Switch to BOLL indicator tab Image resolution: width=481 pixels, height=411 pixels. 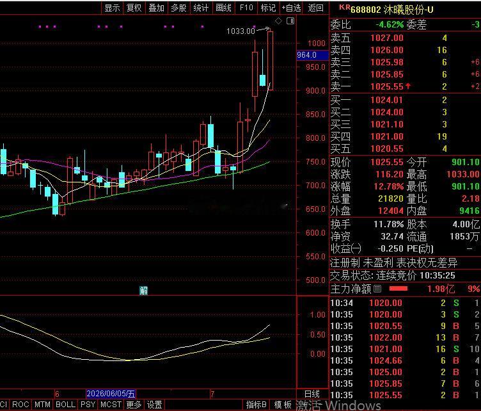point(65,405)
